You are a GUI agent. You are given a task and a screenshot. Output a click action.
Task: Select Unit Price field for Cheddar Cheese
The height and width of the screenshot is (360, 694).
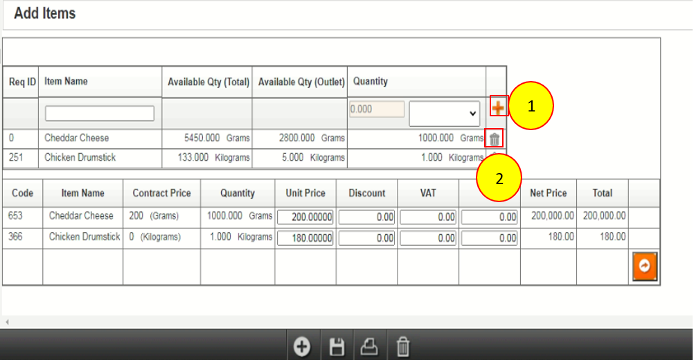click(305, 217)
